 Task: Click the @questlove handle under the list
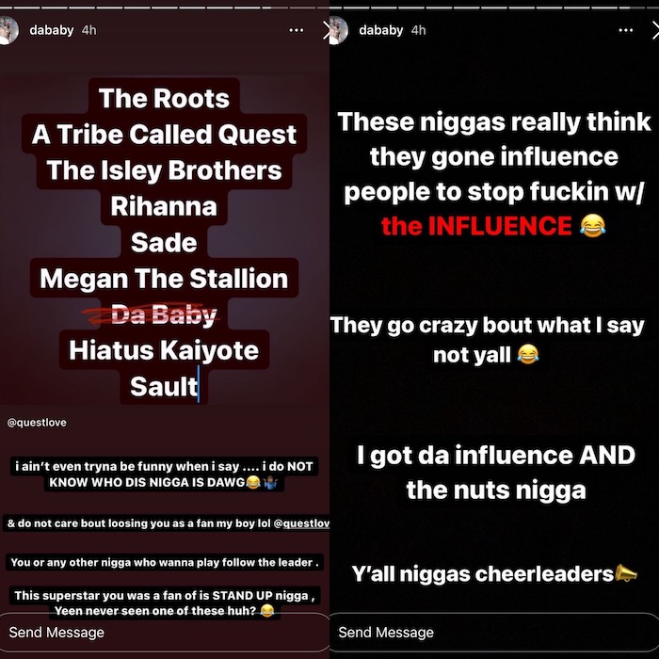pos(37,423)
